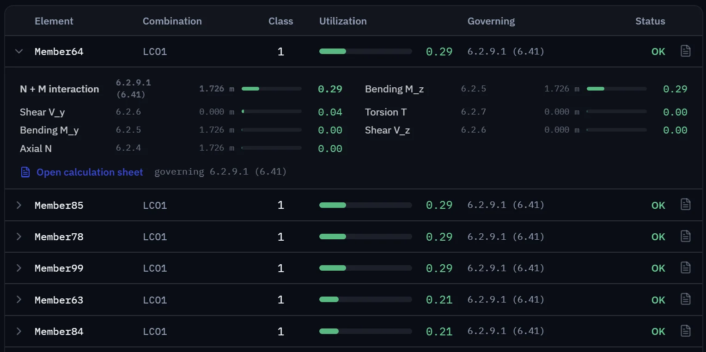Screen dimensions: 706x352
Task: Click Member64 OK status
Action: click(658, 52)
